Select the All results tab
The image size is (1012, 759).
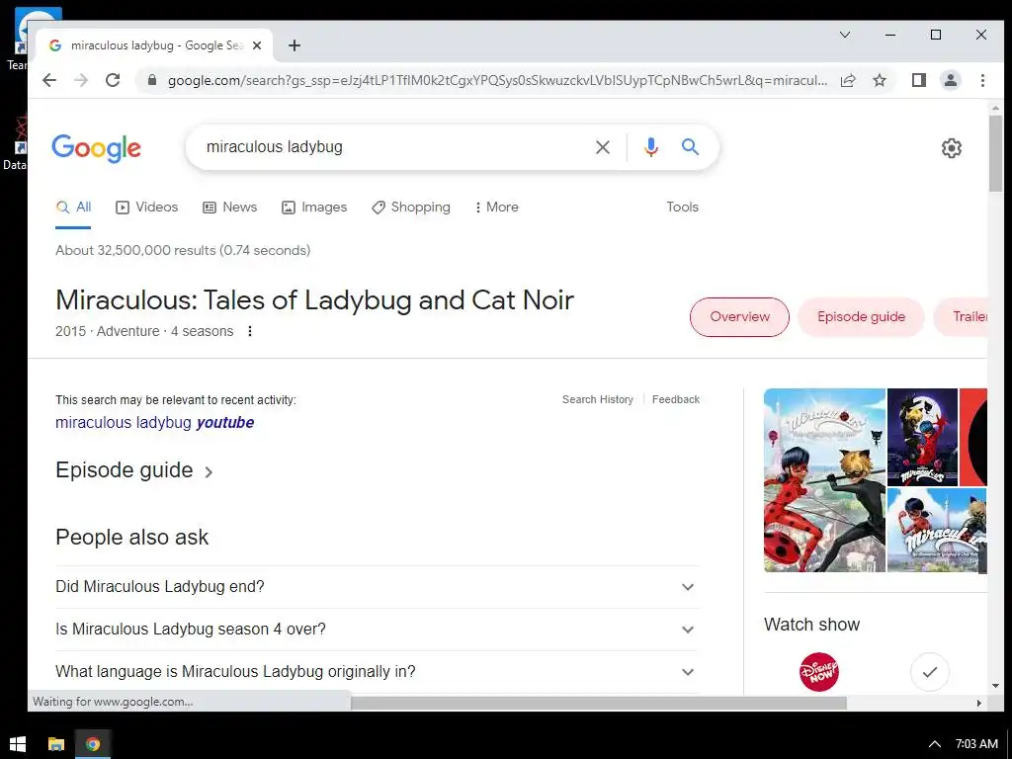pos(73,208)
